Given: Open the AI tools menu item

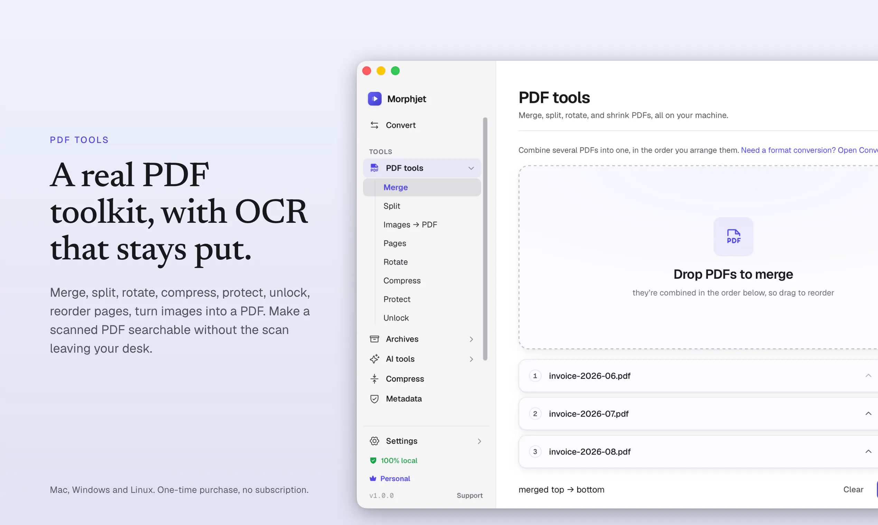Looking at the screenshot, I should 422,359.
